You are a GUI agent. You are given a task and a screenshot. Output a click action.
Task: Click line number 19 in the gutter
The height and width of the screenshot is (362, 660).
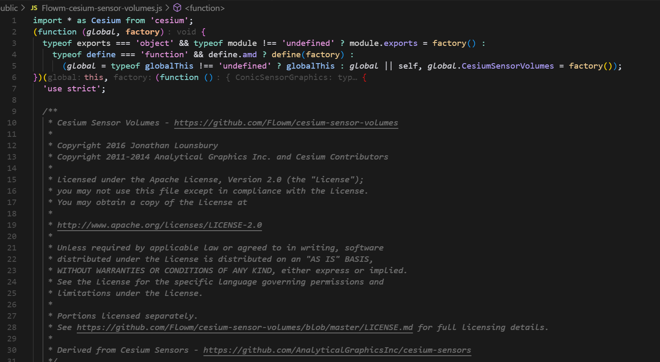pos(12,225)
